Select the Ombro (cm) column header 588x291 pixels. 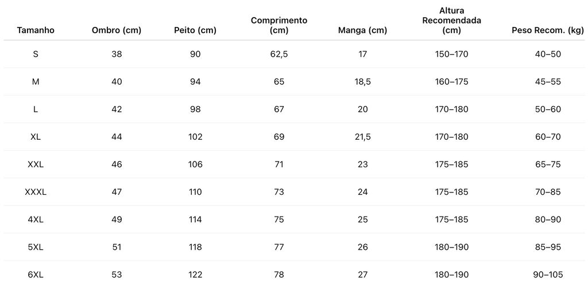pos(117,31)
